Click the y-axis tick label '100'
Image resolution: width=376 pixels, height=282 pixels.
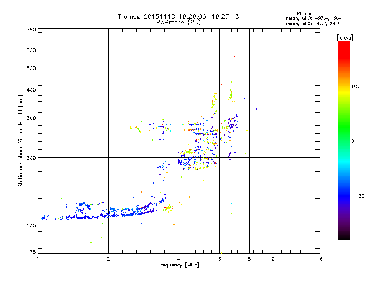pyautogui.click(x=31, y=226)
